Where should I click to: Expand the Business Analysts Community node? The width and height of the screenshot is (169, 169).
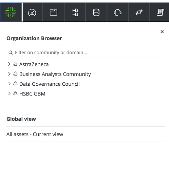(9, 74)
